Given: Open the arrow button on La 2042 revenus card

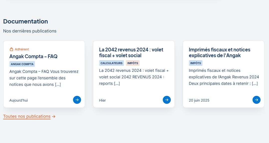Looking at the screenshot, I should (x=167, y=100).
